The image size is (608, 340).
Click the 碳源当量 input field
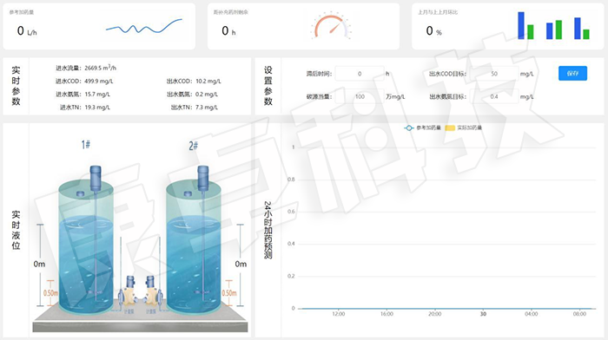(360, 96)
